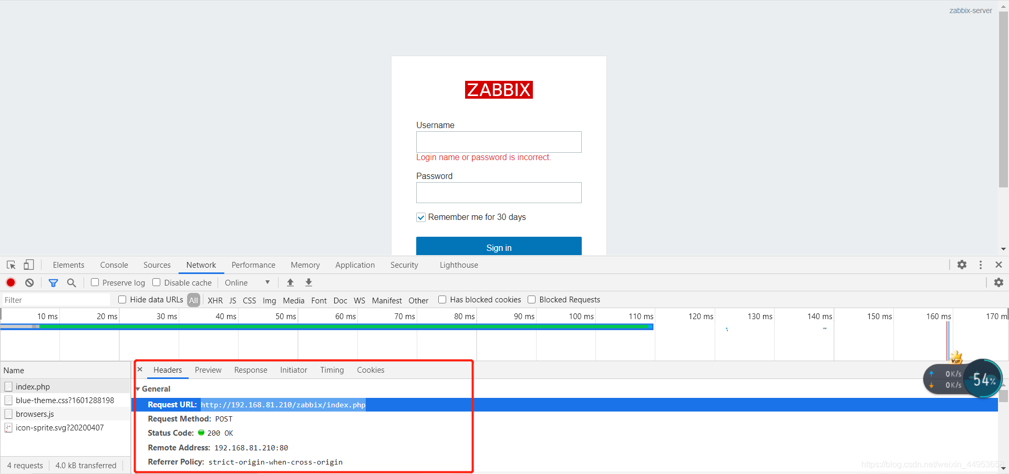Click the Name column header

pos(66,370)
